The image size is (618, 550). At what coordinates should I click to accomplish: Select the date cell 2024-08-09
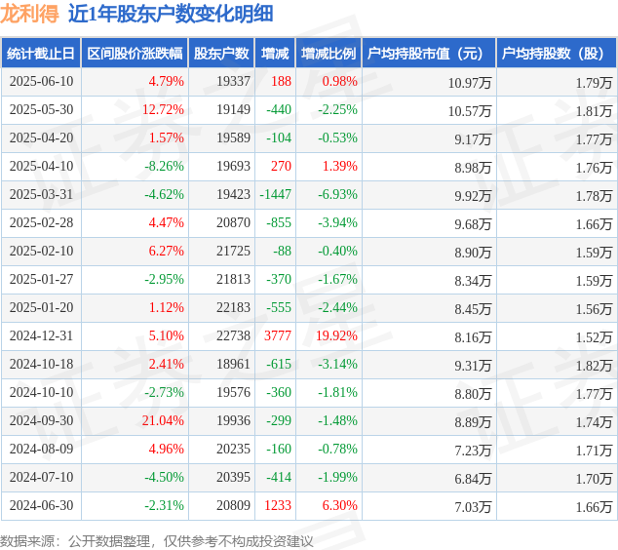click(41, 449)
